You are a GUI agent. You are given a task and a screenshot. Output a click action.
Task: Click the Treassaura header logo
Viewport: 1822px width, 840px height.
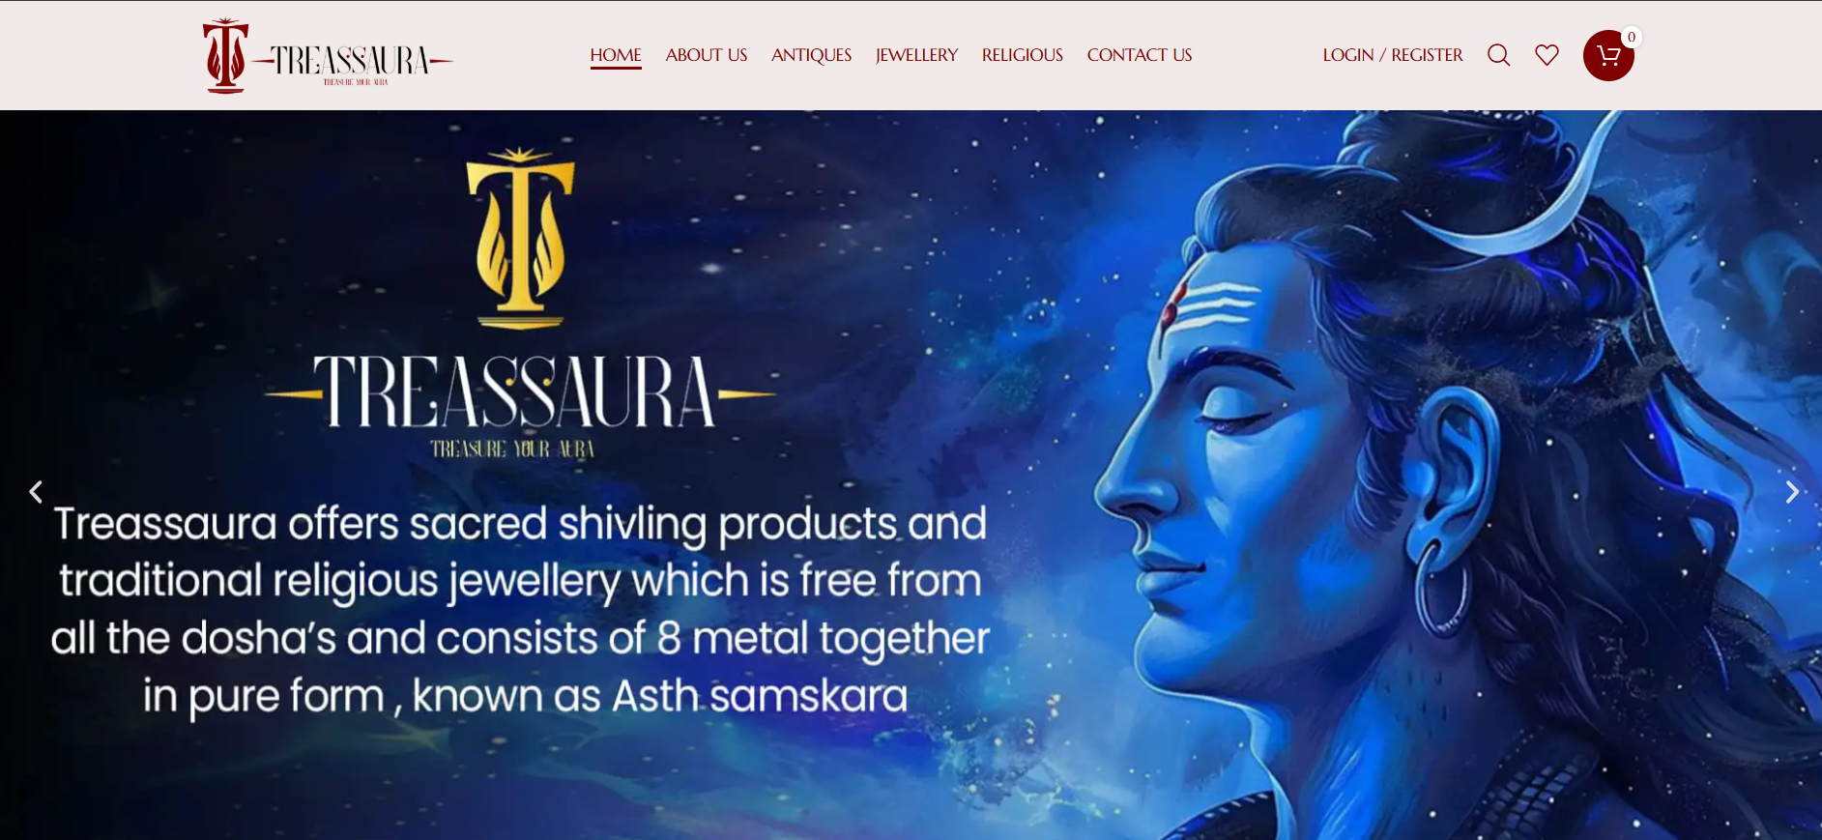click(x=328, y=56)
